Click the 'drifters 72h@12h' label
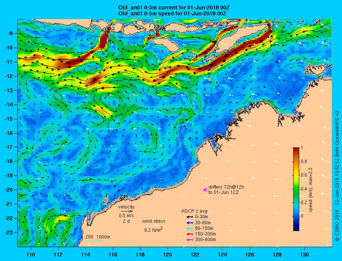 click(226, 187)
